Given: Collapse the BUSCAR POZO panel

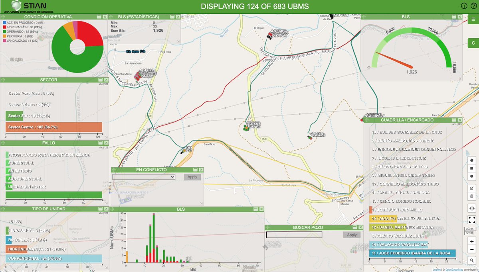Looking at the screenshot, I should (354, 227).
